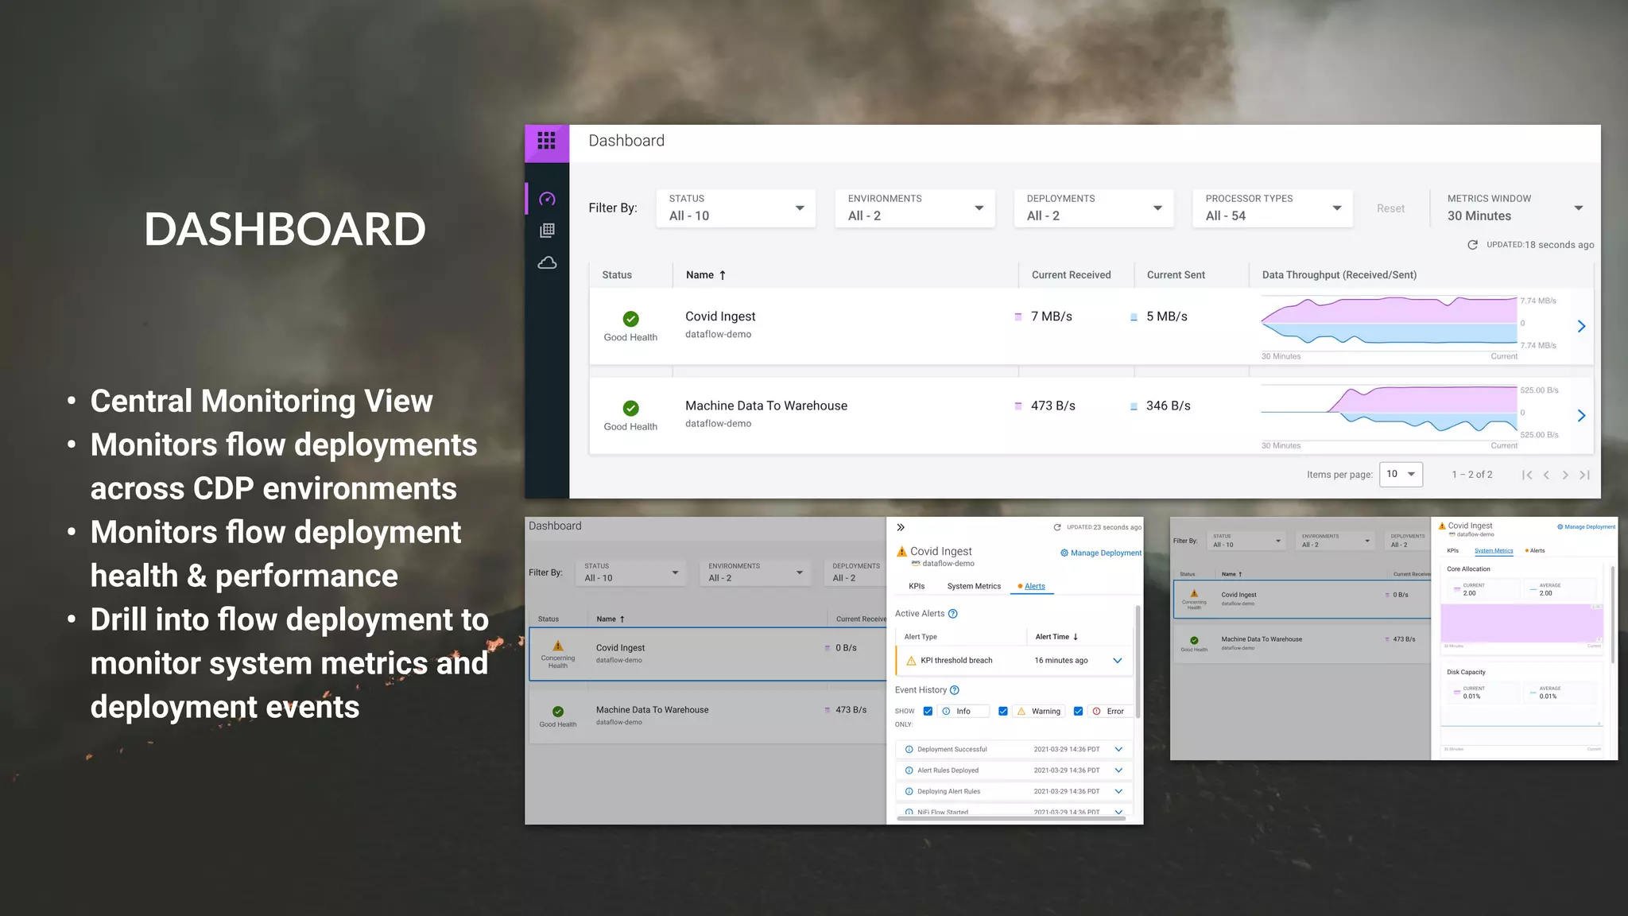Screen dimensions: 1628x916
Task: Click Machine Data To Warehouse throughput sparkline chart
Action: coord(1390,411)
